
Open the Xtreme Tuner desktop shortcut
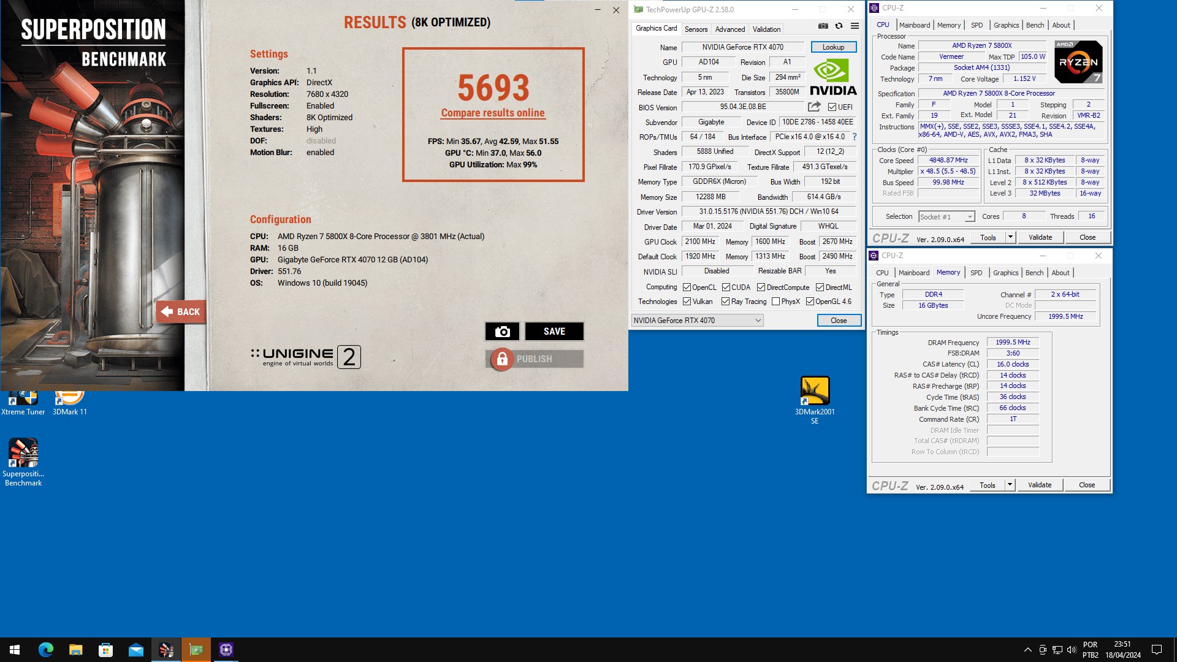coord(23,403)
